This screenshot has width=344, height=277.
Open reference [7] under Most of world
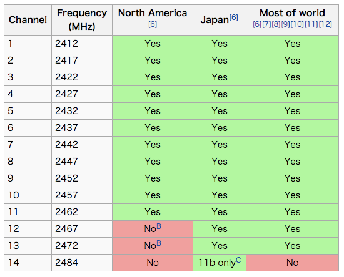coord(266,24)
